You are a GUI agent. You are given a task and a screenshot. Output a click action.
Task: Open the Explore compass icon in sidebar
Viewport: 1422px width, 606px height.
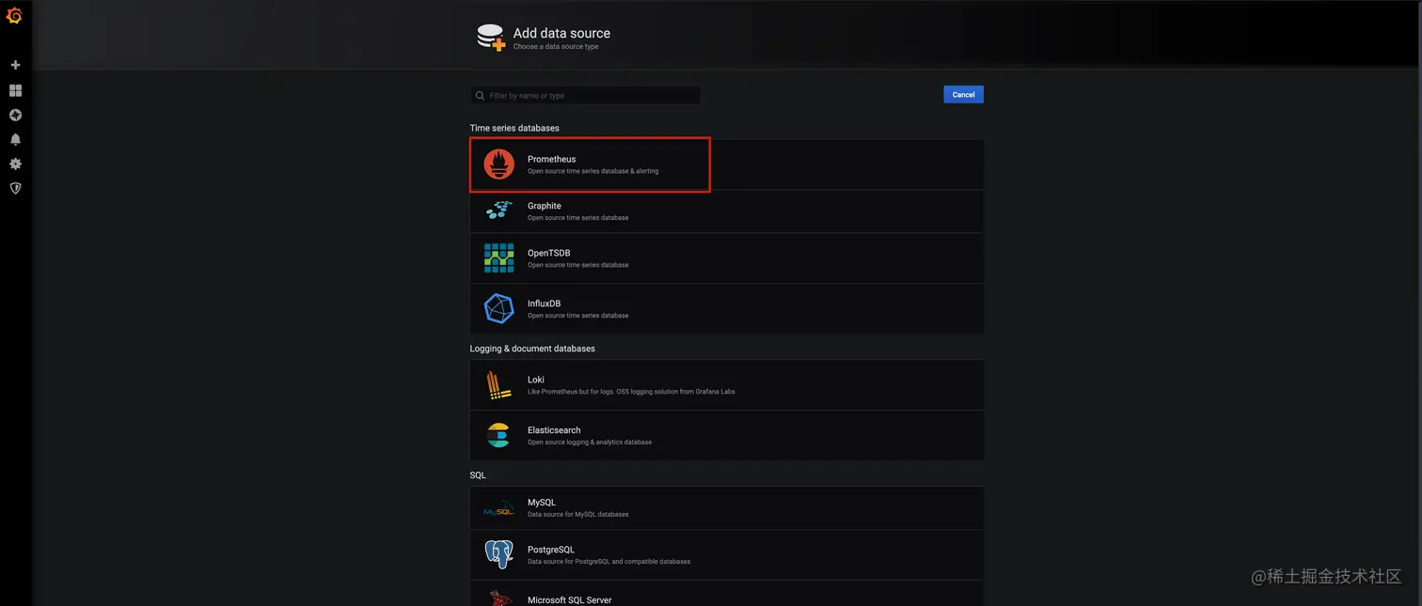[15, 115]
